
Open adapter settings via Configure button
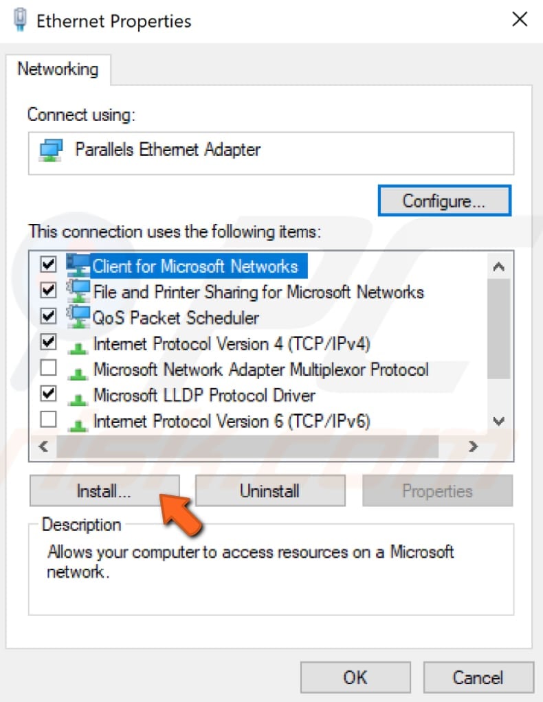pos(444,199)
